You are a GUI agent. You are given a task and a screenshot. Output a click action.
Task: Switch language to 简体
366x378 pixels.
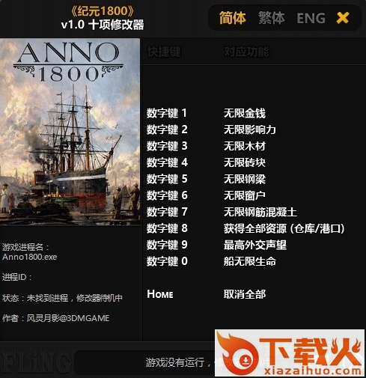pyautogui.click(x=233, y=18)
